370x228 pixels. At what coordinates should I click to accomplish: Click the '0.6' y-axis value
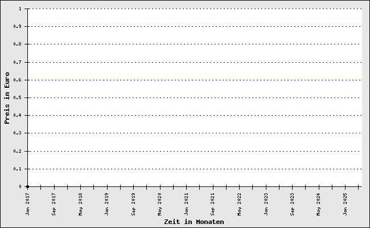17,80
